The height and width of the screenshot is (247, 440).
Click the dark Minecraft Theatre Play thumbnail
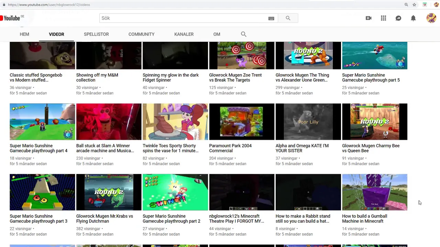(x=242, y=192)
